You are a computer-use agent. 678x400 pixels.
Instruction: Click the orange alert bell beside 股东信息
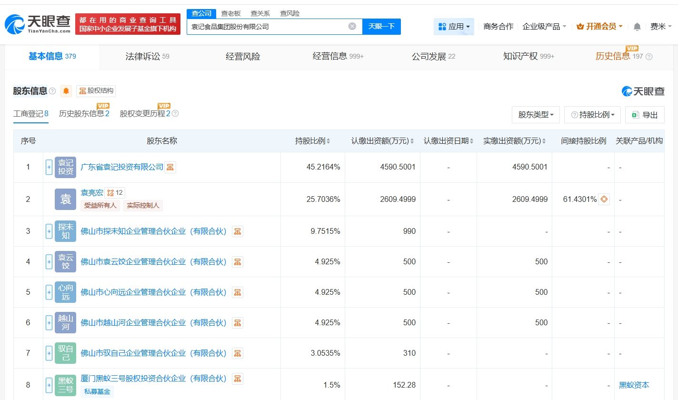click(x=66, y=91)
